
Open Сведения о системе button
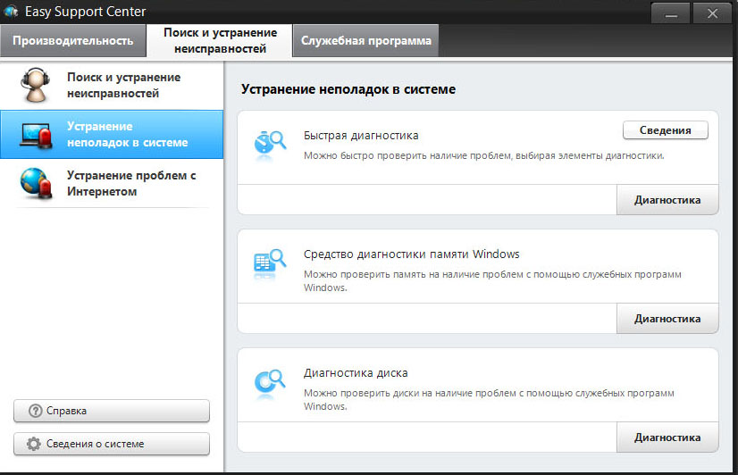point(112,444)
